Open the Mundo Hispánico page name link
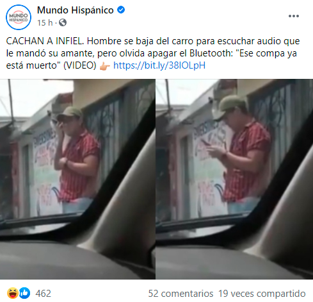The height and width of the screenshot is (302, 313). pyautogui.click(x=76, y=10)
